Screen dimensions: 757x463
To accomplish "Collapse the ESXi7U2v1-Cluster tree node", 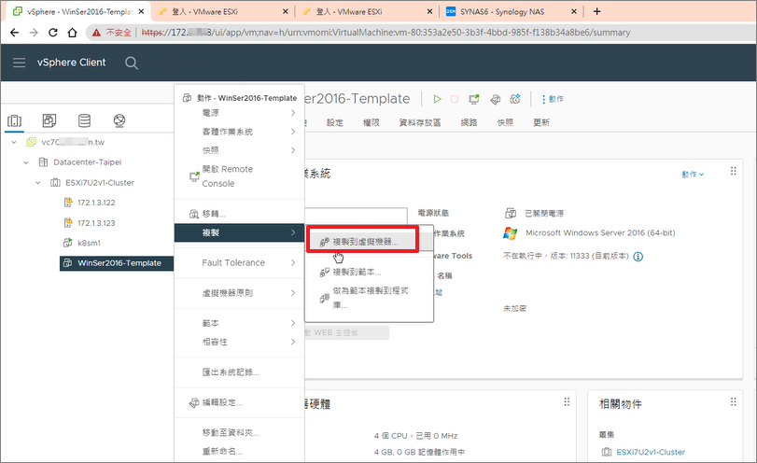I will coord(38,183).
